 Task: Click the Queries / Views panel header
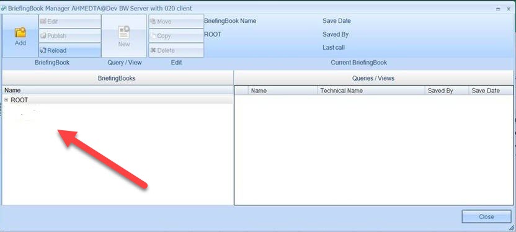(373, 78)
